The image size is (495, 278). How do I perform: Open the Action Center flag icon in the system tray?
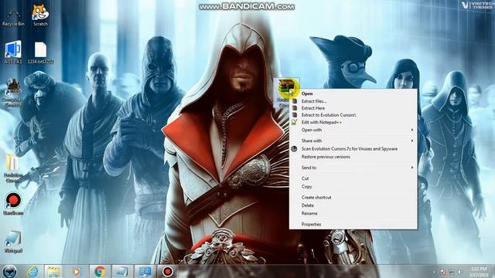point(443,272)
